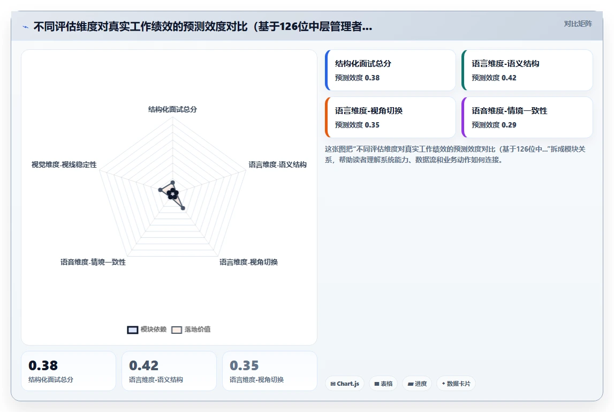Image resolution: width=614 pixels, height=412 pixels.
Task: Click the star icon in 数据卡片 chip
Action: coord(444,384)
